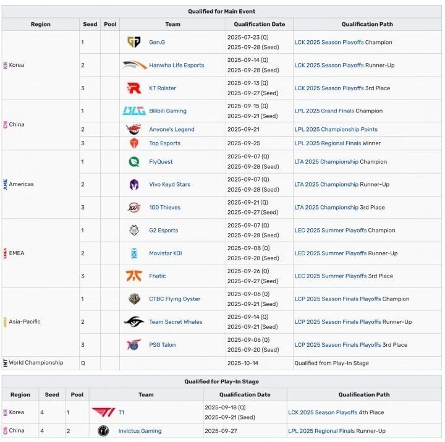Open the Anyone's Legend team link
The width and height of the screenshot is (445, 442).
coord(171,130)
